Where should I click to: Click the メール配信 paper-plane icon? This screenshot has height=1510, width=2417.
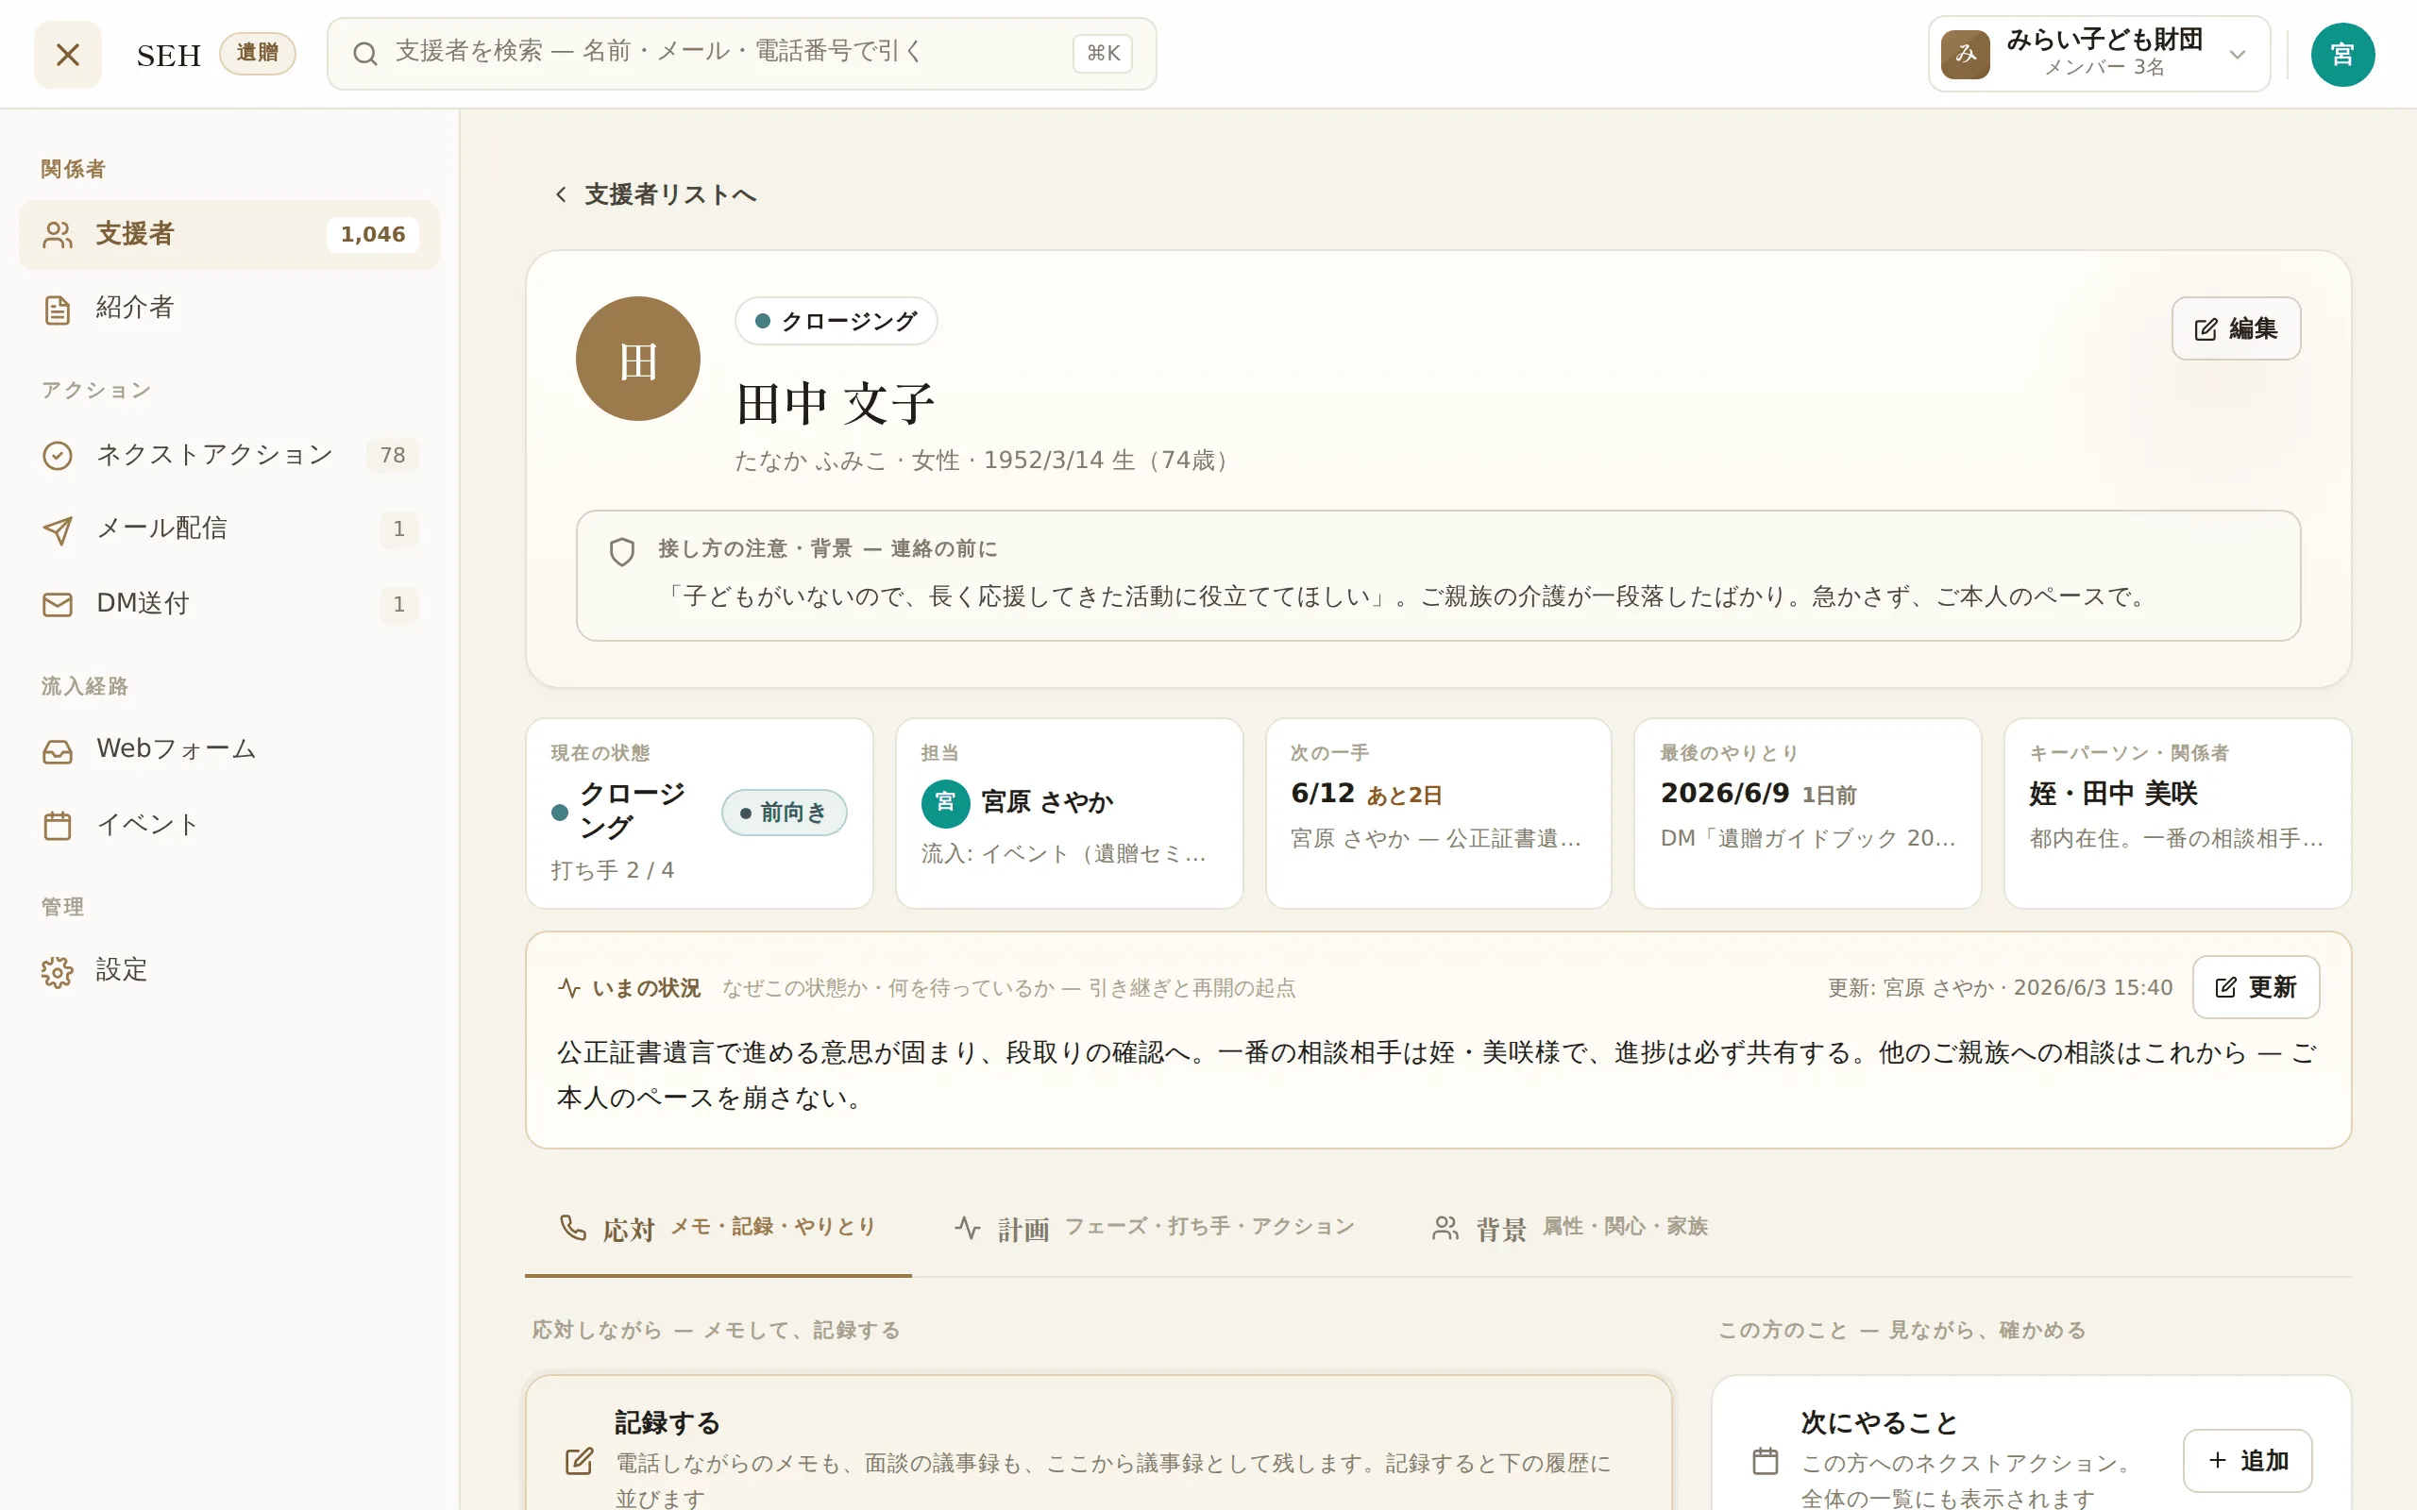pyautogui.click(x=58, y=529)
